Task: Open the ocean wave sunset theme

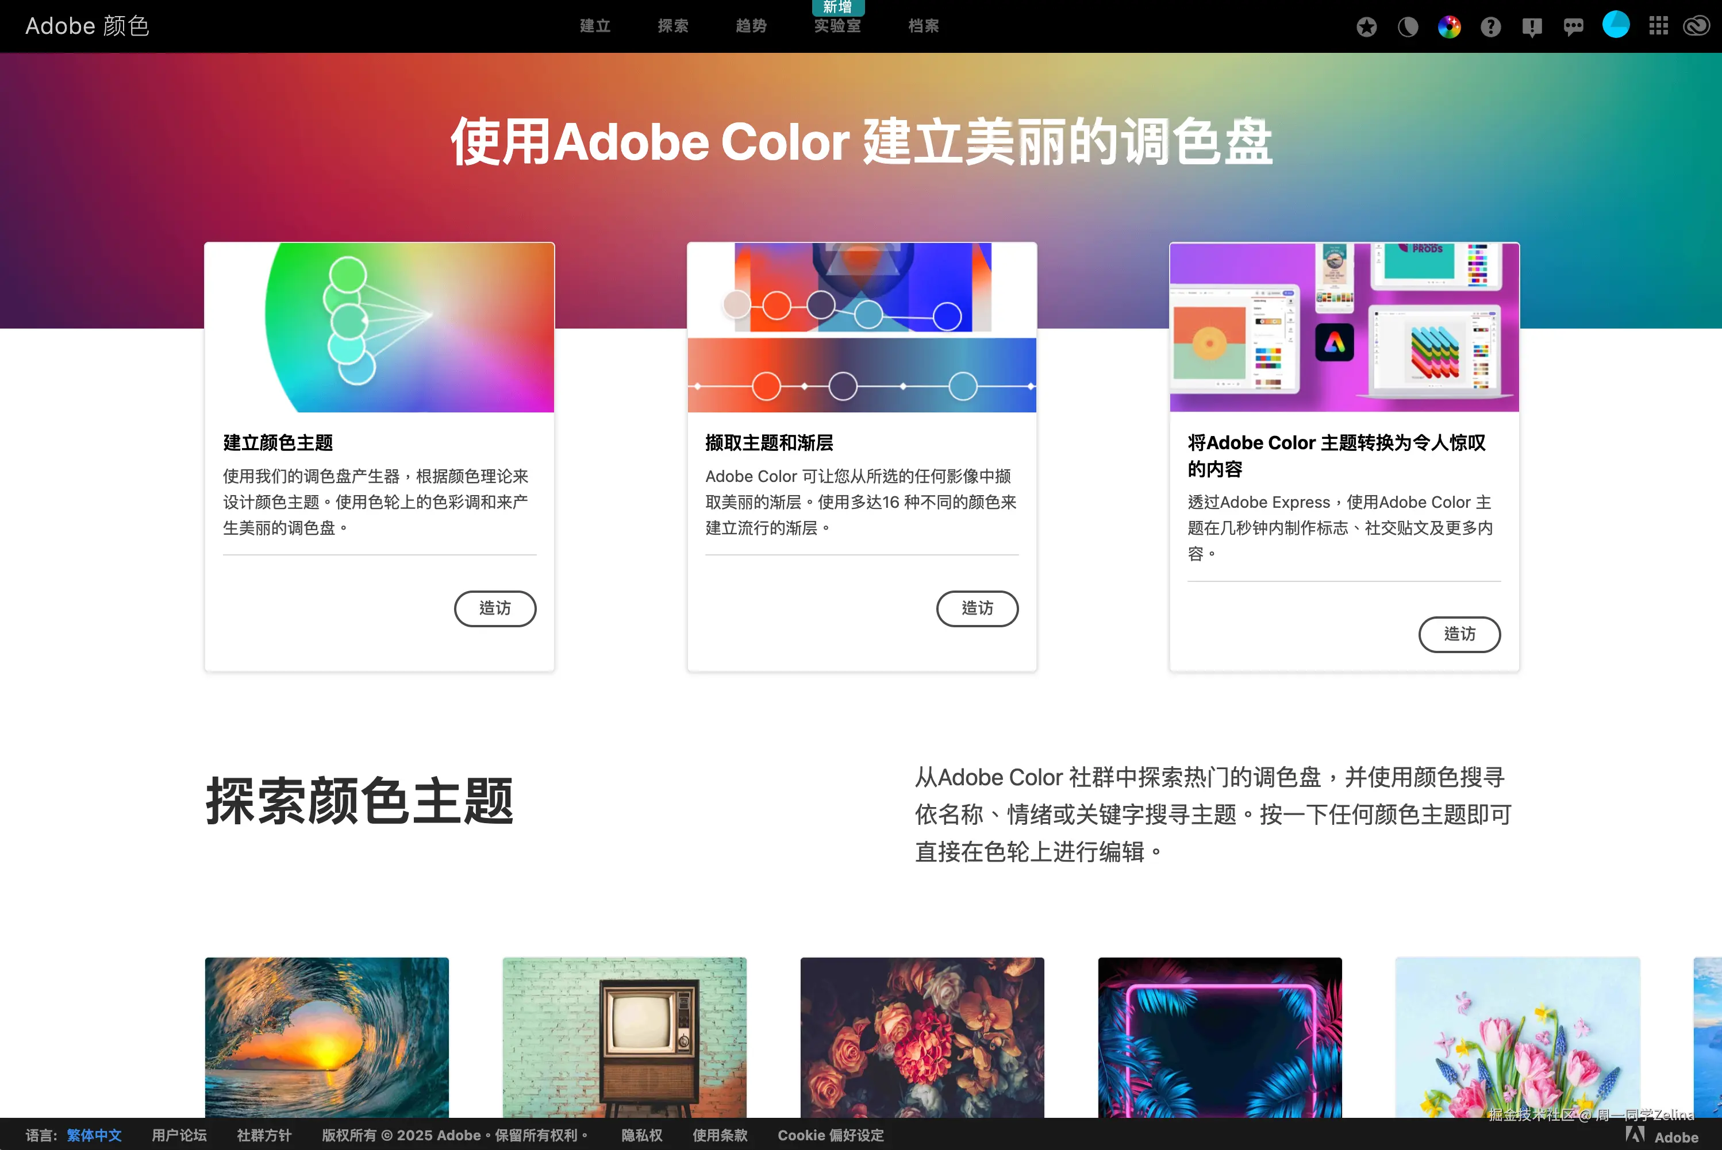Action: (x=327, y=1038)
